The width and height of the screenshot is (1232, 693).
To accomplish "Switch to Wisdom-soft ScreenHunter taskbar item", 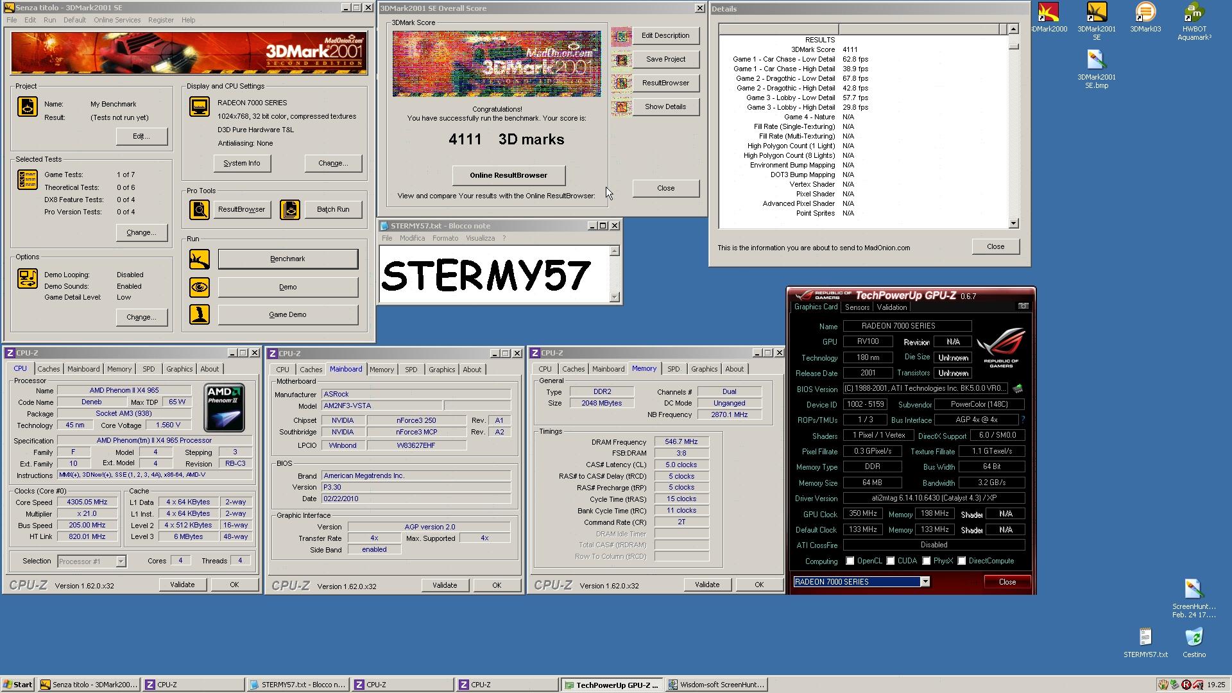I will (715, 685).
